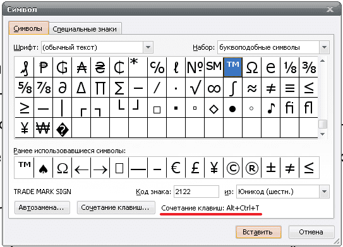The height and width of the screenshot is (247, 343).
Task: Click the Автозамена... button
Action: click(x=42, y=207)
